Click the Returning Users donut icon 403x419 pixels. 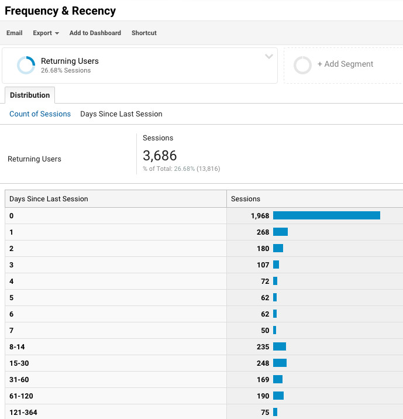click(26, 65)
